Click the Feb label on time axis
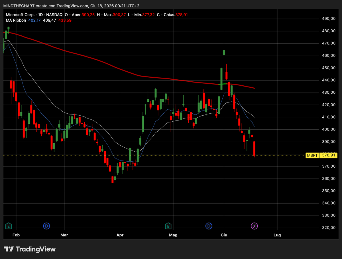The width and height of the screenshot is (342, 259). click(17, 235)
